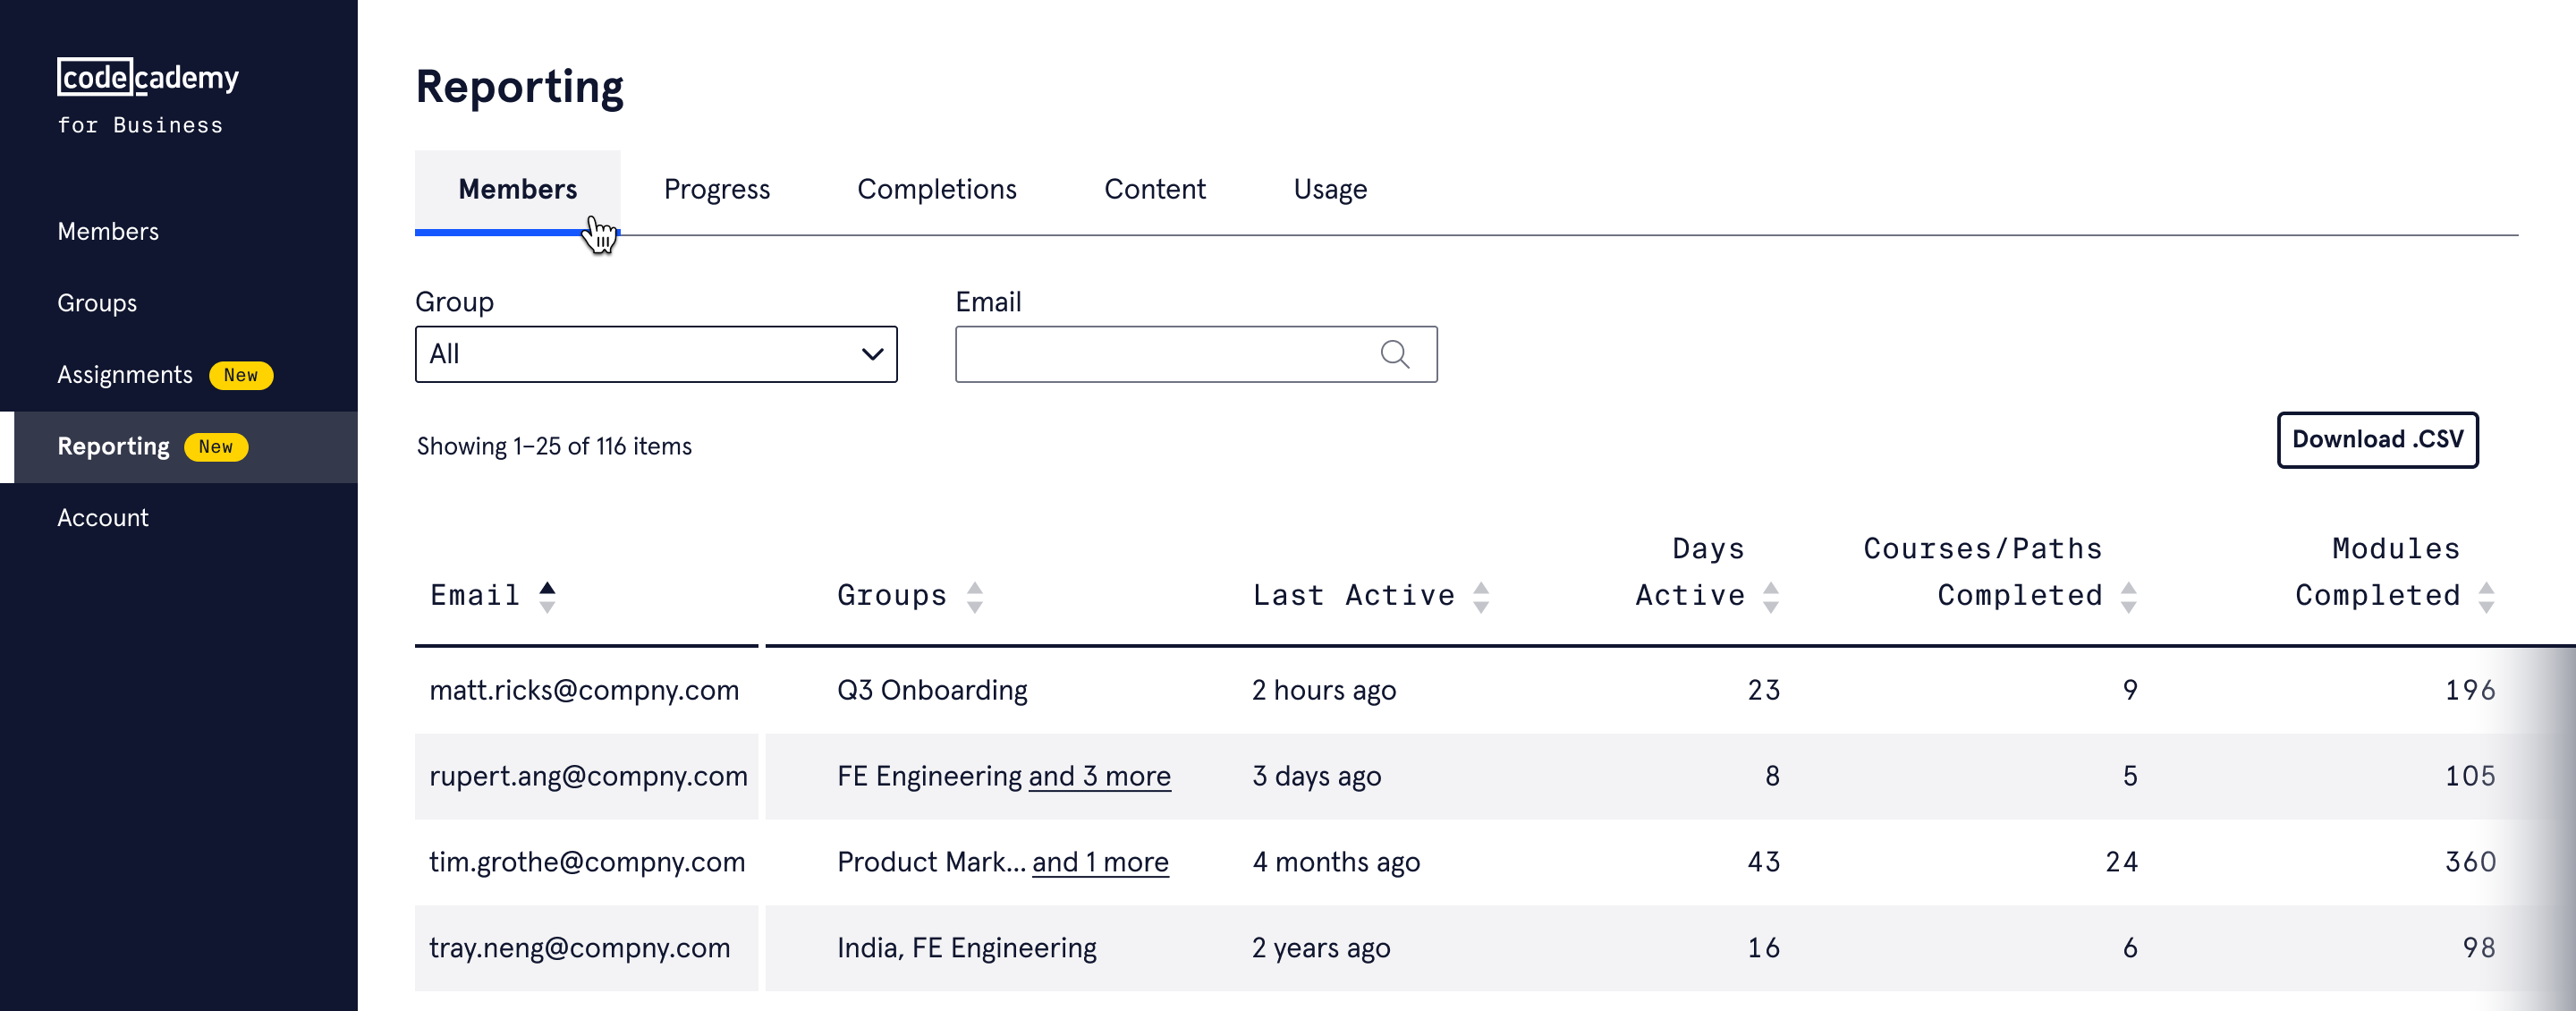Open the Completions tab

click(936, 190)
